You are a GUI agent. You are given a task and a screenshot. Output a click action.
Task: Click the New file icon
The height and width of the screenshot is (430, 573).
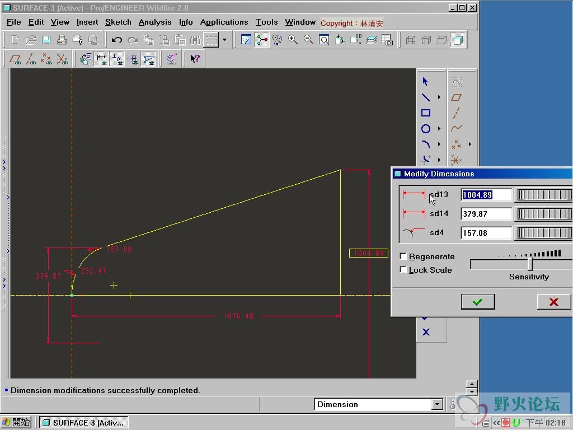click(15, 40)
